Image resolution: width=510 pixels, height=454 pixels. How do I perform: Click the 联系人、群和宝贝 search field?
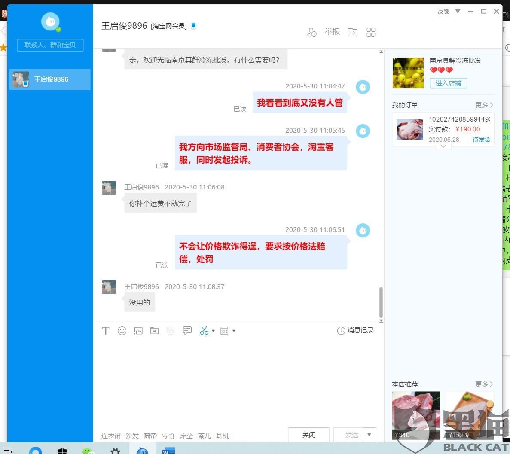(x=50, y=45)
